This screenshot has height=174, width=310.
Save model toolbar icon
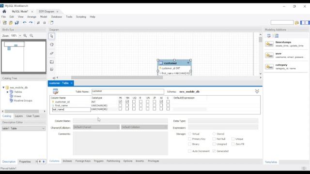pyautogui.click(x=17, y=23)
